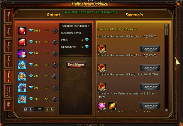Click the 3000 rune reward icon
The image size is (183, 126).
coord(102,49)
